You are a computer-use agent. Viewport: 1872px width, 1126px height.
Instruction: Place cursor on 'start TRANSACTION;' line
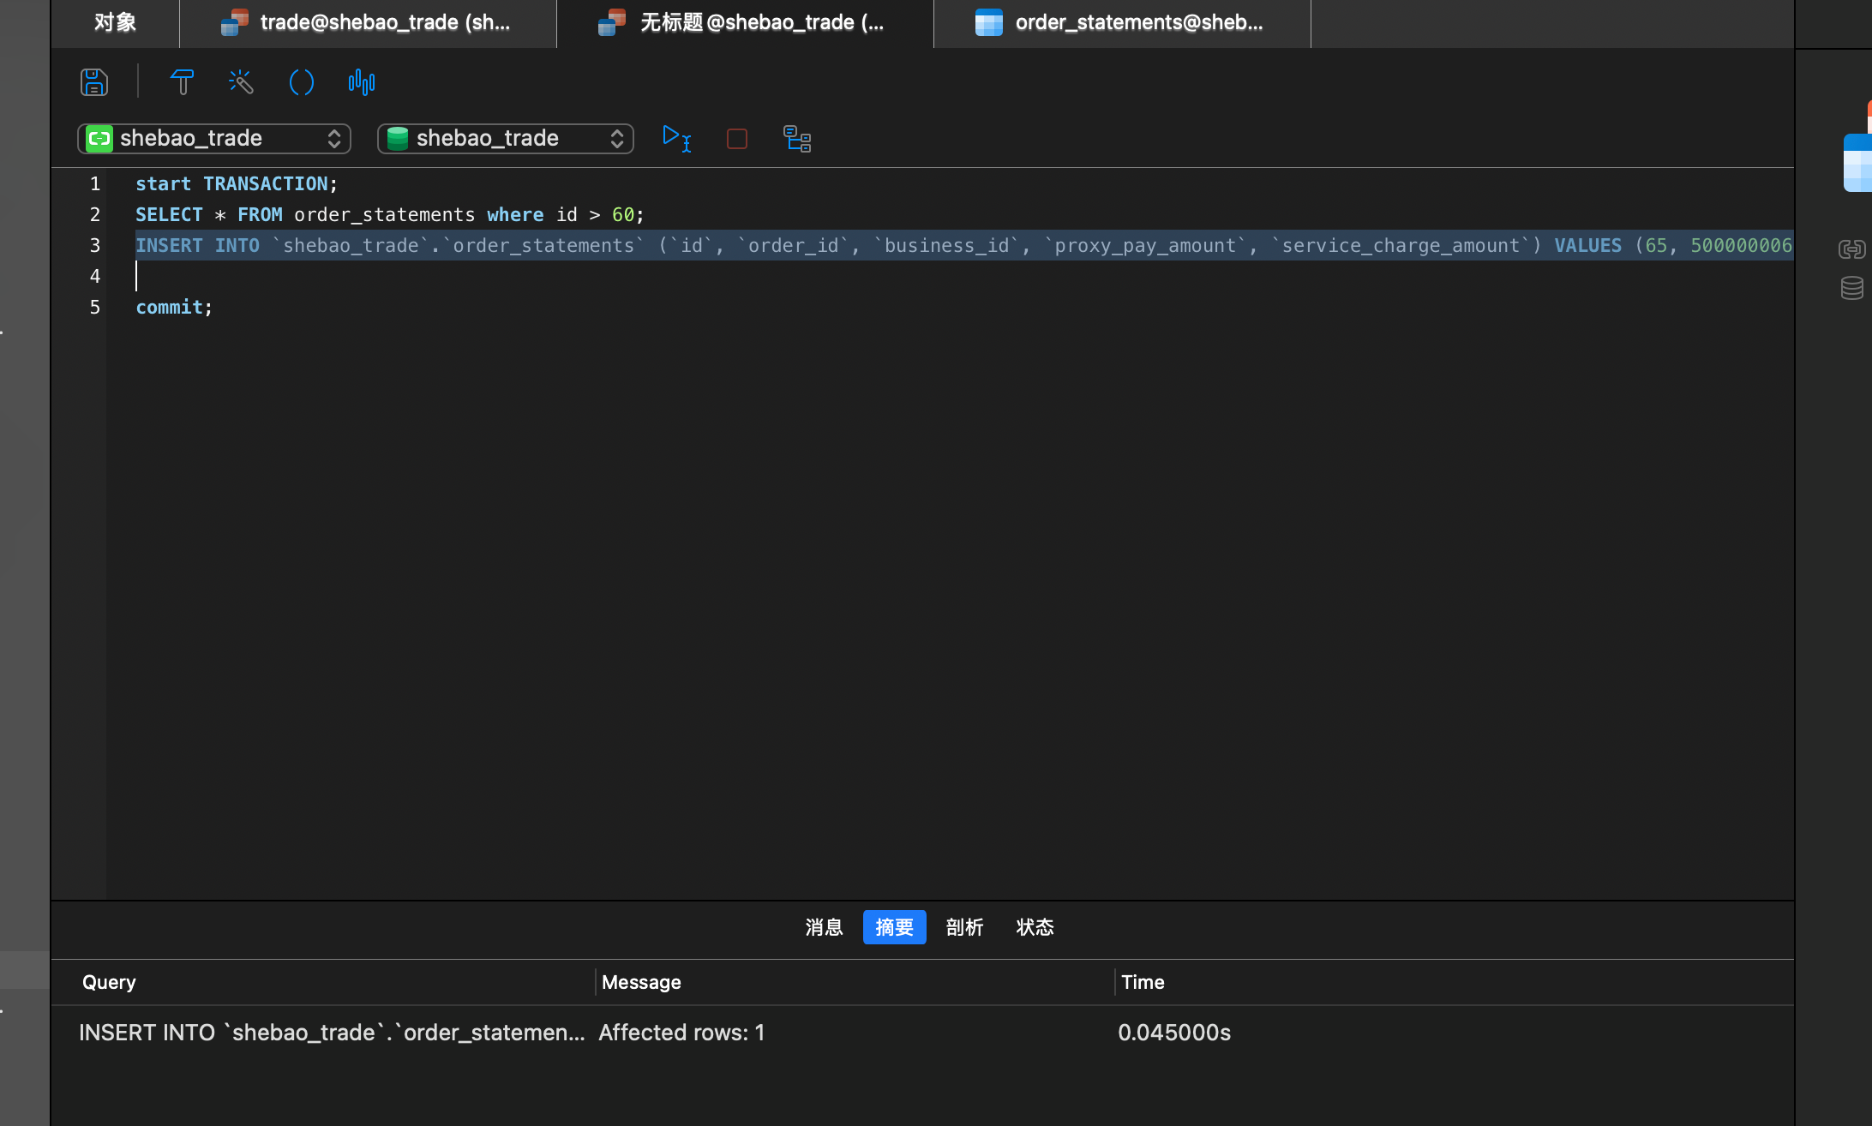pos(237,183)
